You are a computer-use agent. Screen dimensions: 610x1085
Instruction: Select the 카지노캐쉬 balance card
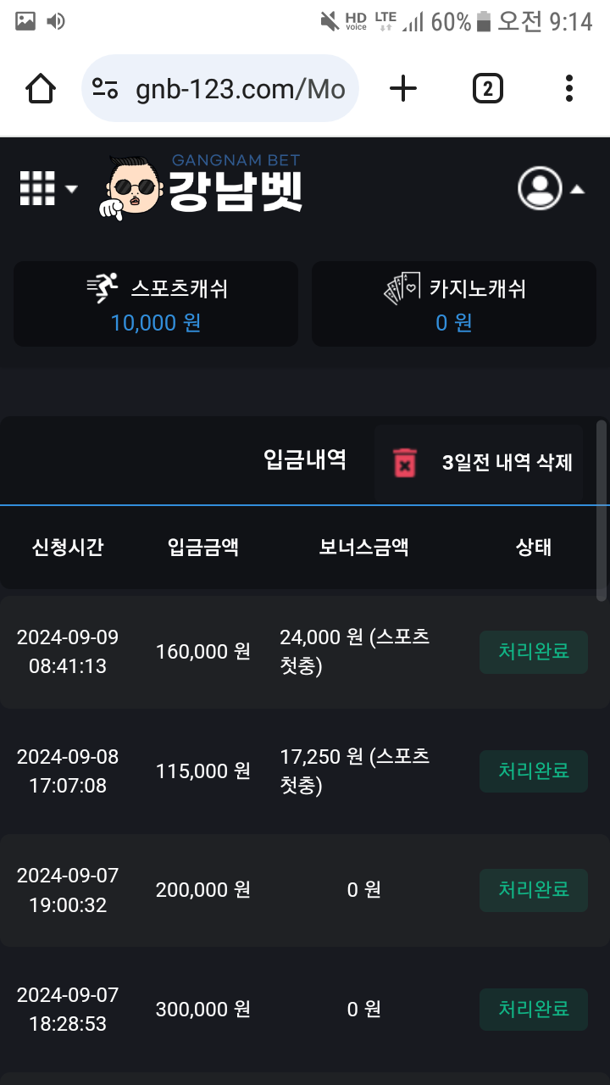[454, 303]
